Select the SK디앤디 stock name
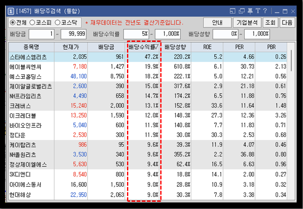Viewport: 303px width, 209px height. click(20, 174)
